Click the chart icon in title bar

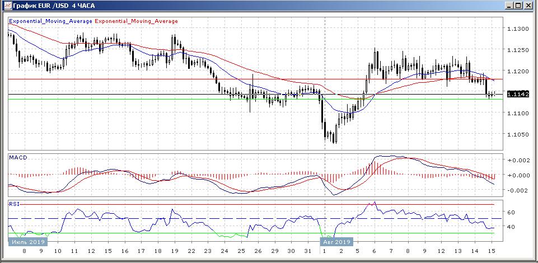pyautogui.click(x=6, y=6)
